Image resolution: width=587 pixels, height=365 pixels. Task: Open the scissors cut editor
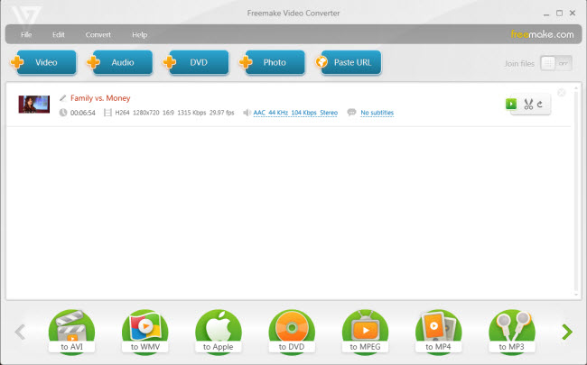point(528,105)
